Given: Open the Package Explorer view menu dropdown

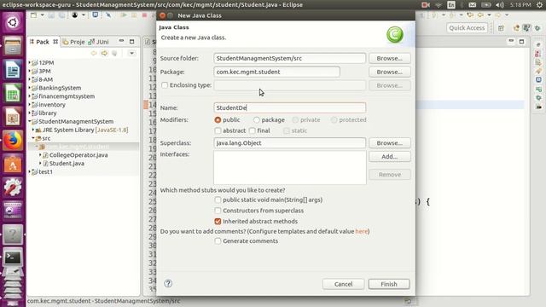Looking at the screenshot, I should click(x=131, y=53).
